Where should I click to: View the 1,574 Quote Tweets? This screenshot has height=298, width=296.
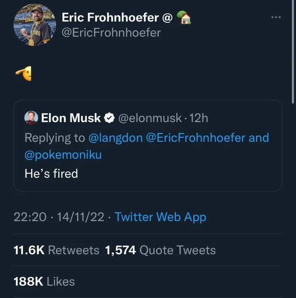coord(160,250)
